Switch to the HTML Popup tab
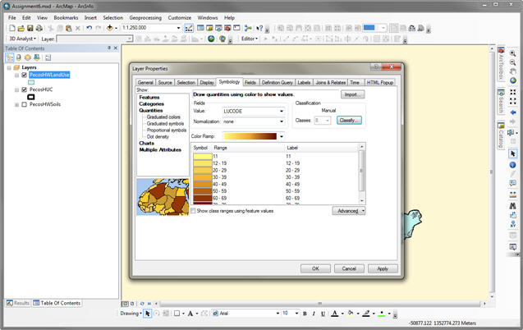Screen dimensions: 523x330 [x=380, y=82]
